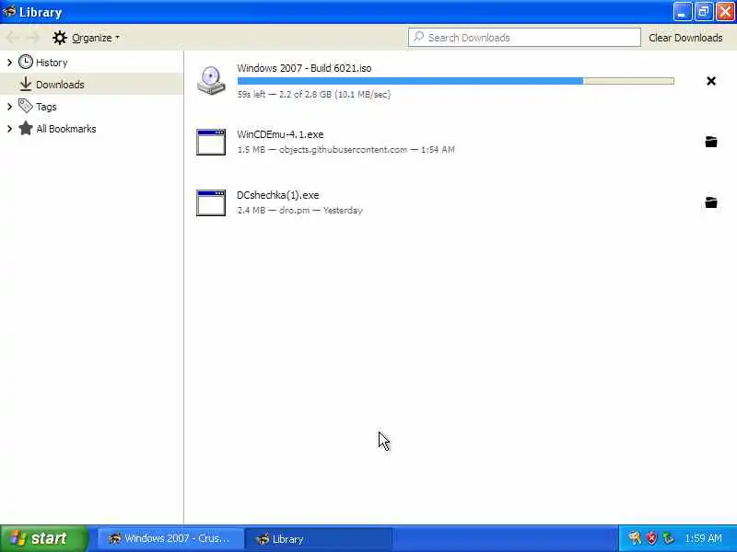Click the Tags label icon
Image resolution: width=737 pixels, height=552 pixels.
[x=26, y=106]
